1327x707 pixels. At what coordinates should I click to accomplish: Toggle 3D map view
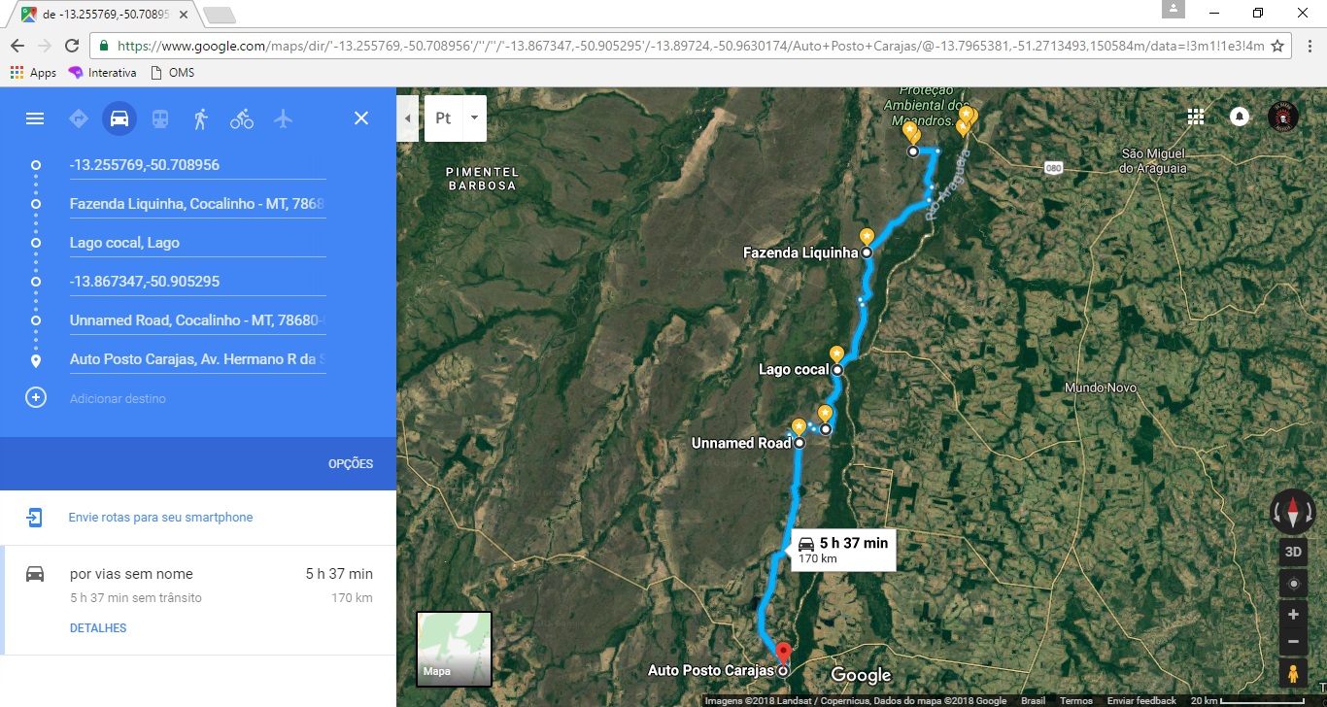tap(1293, 552)
